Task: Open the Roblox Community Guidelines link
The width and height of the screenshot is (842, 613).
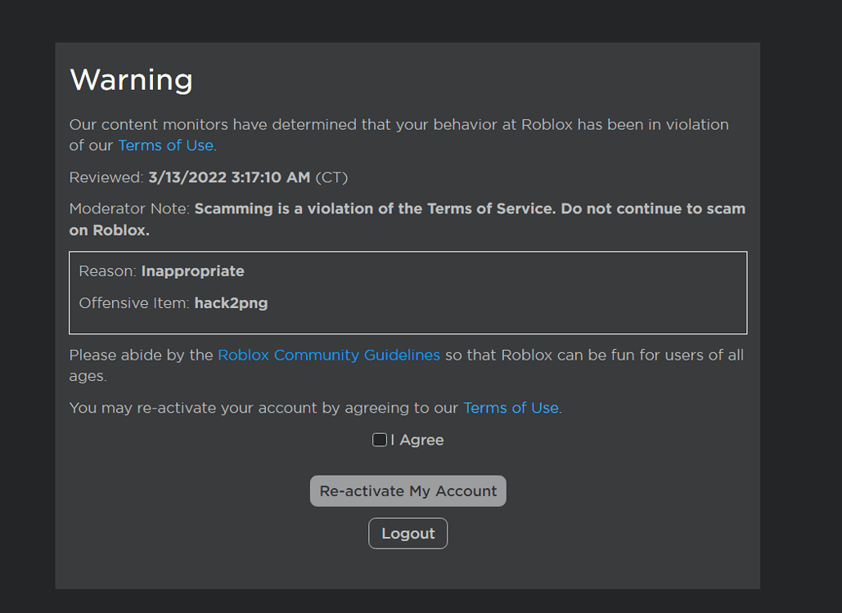Action: pyautogui.click(x=329, y=355)
